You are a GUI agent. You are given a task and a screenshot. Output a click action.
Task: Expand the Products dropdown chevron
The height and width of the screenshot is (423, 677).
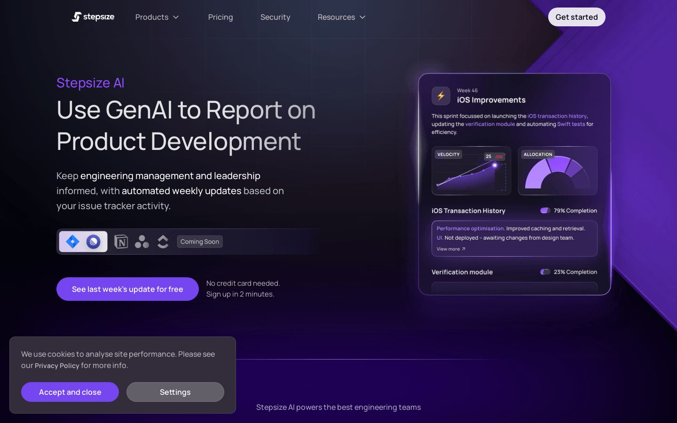point(176,17)
